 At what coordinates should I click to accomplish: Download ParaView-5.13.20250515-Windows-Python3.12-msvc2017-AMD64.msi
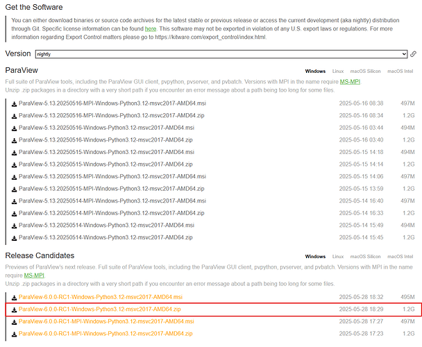106,152
